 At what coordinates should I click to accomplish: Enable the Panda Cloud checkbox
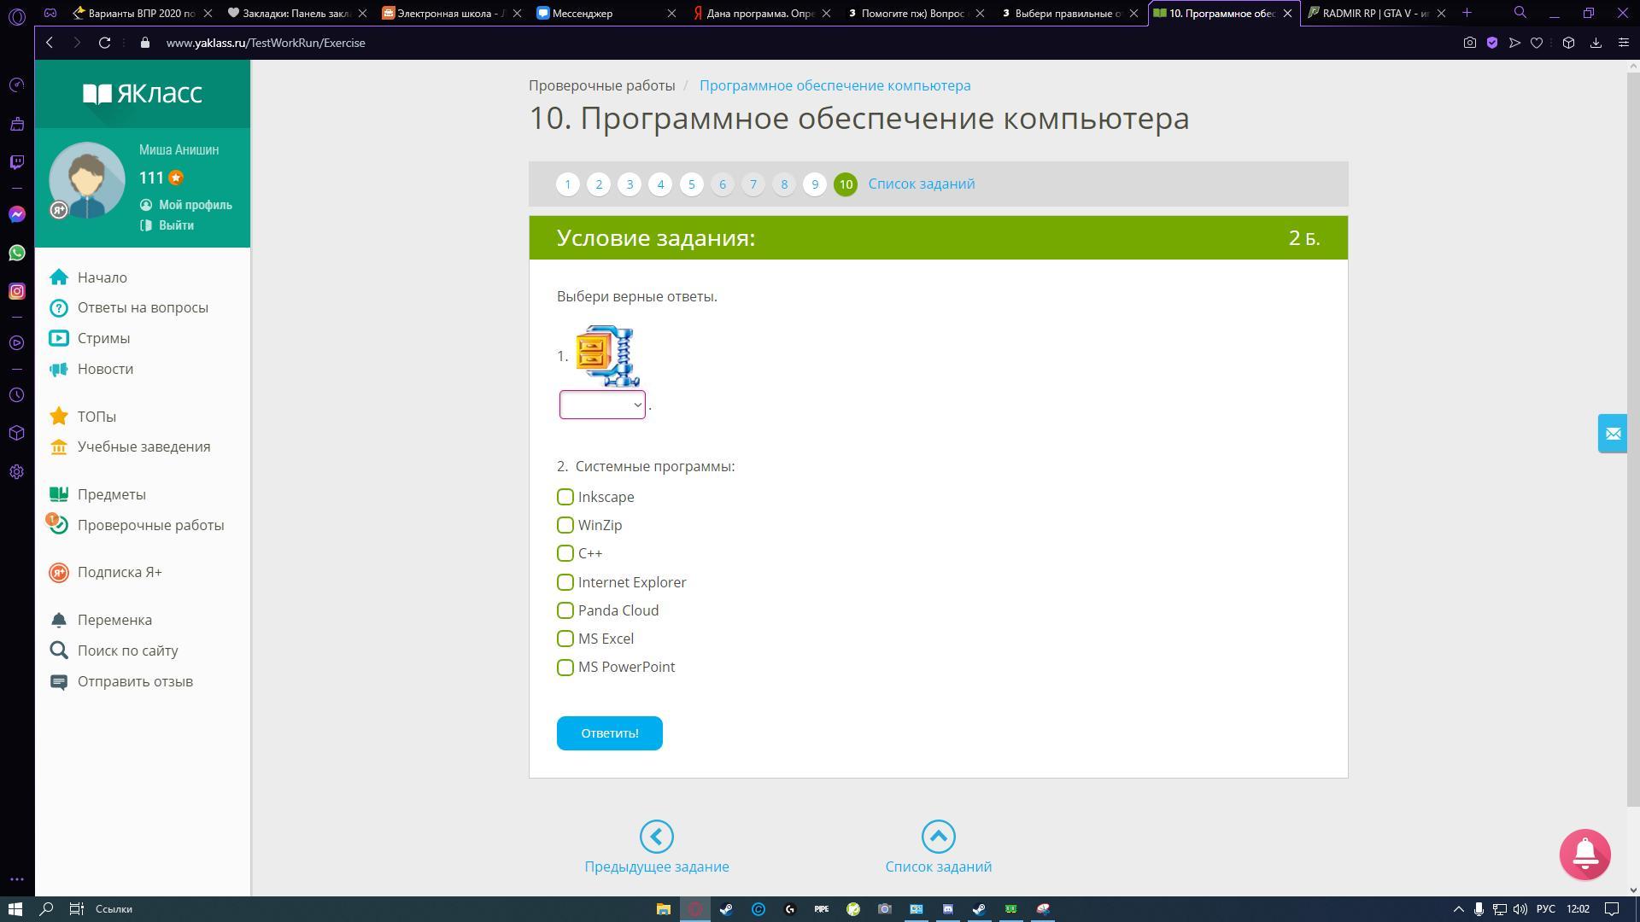click(565, 610)
